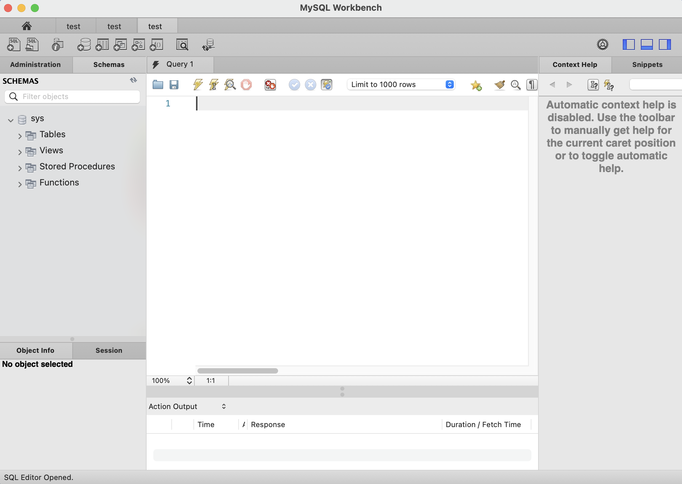Click the execute query lightning bolt icon
Viewport: 682px width, 484px height.
[x=198, y=85]
